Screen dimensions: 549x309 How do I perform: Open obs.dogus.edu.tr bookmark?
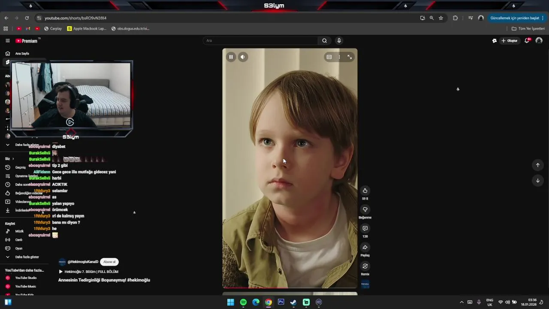point(130,29)
